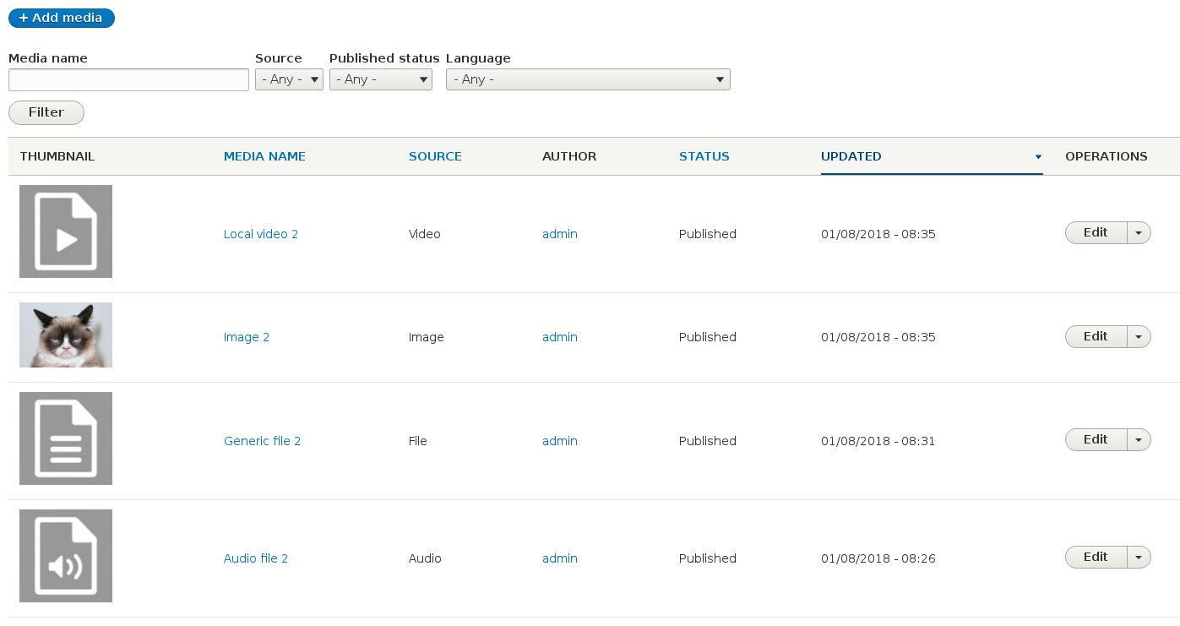The image size is (1180, 626).
Task: Focus the Media name text field
Action: [128, 79]
